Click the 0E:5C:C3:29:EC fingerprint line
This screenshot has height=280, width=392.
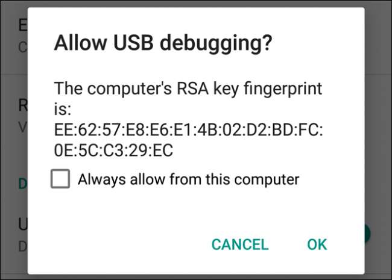pyautogui.click(x=113, y=150)
